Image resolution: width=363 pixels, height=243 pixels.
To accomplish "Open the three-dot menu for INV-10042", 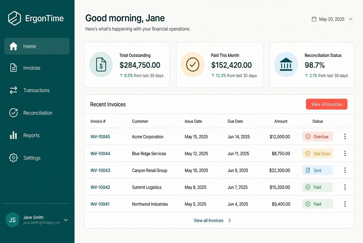I will [x=345, y=187].
